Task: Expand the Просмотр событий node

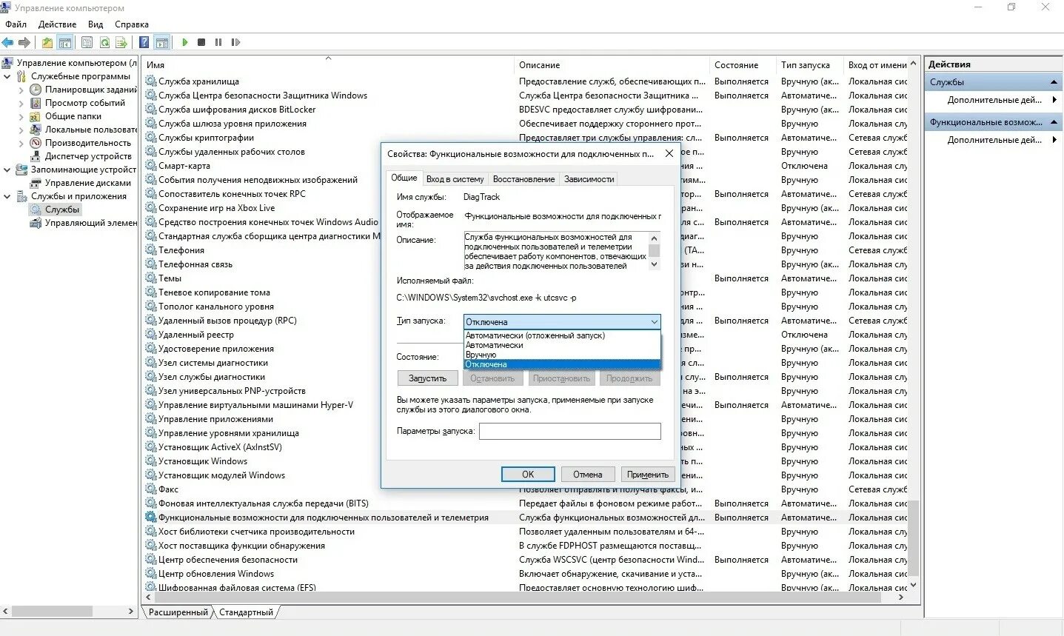Action: [21, 103]
